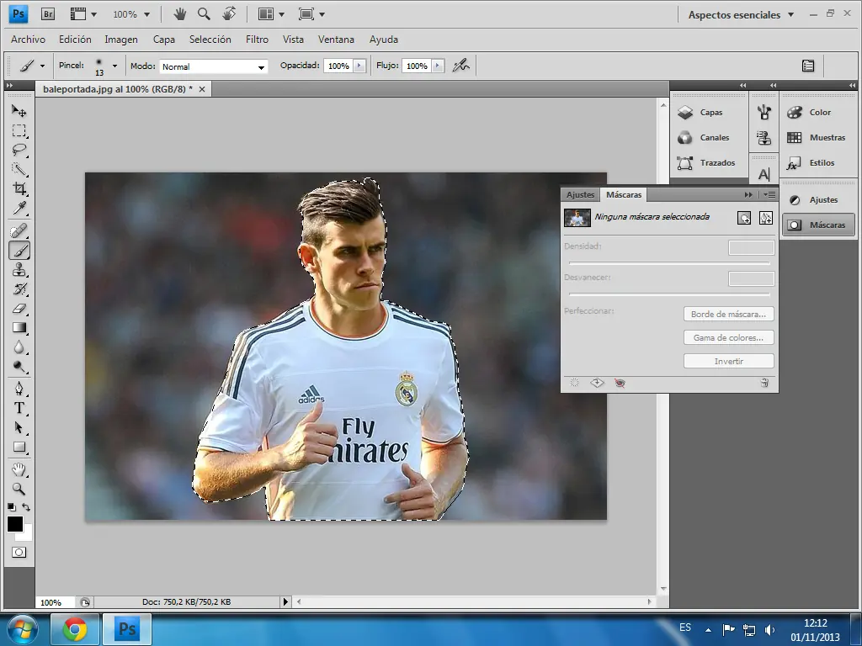Click the Rotate View tool in top bar

(x=229, y=13)
